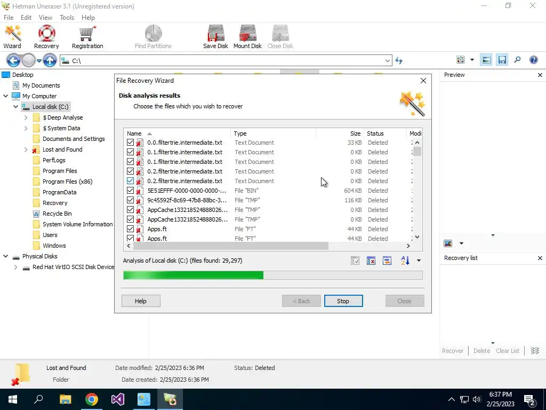The height and width of the screenshot is (410, 546).
Task: Click the Save Disk toolbar icon
Action: click(x=215, y=37)
